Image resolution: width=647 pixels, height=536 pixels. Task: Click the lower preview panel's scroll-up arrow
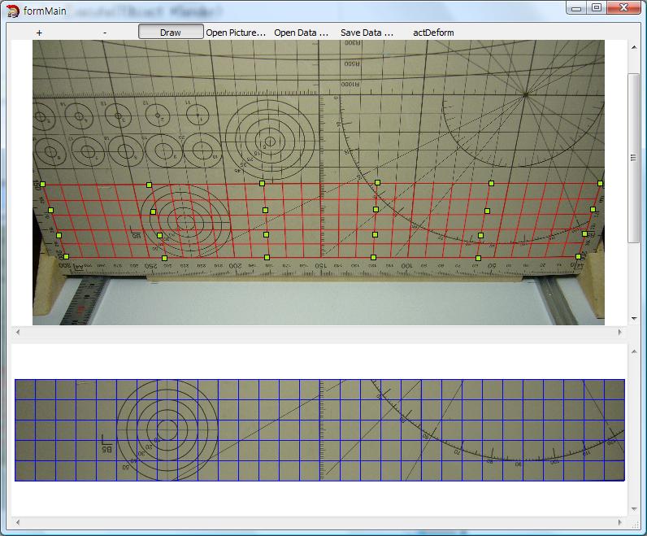click(x=634, y=350)
